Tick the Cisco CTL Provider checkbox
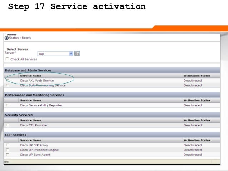Viewport: 228px width, 171px height. [7, 125]
